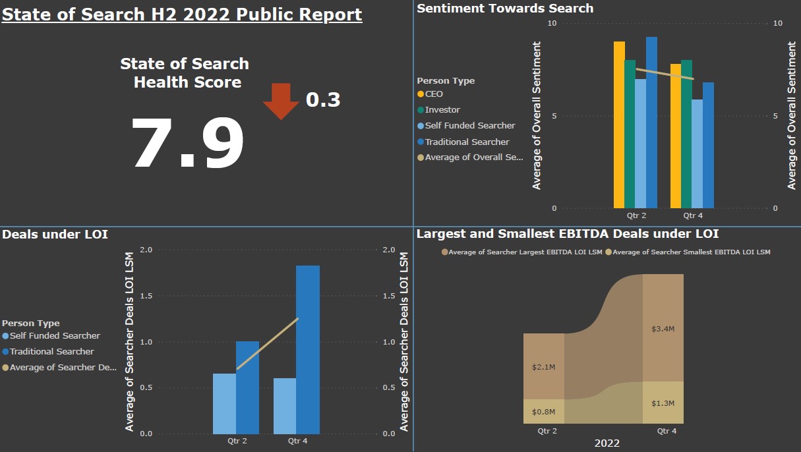Click the State of Search report title
The image size is (801, 452).
click(x=182, y=14)
